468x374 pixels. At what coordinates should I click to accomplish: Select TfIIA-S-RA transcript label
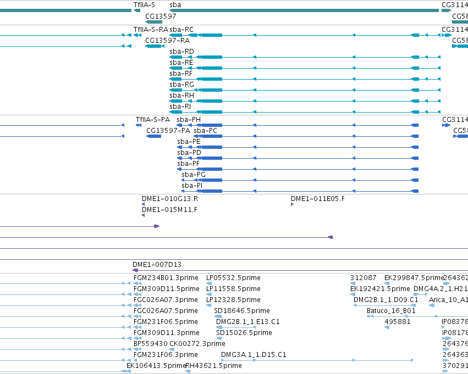click(151, 30)
